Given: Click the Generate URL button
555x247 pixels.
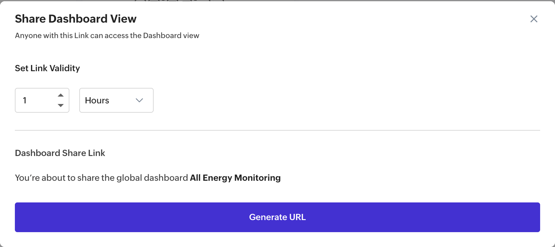Looking at the screenshot, I should coord(277,217).
